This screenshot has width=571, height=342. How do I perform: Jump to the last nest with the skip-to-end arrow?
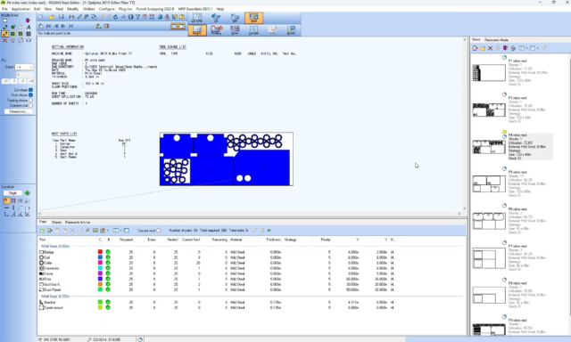point(71,26)
